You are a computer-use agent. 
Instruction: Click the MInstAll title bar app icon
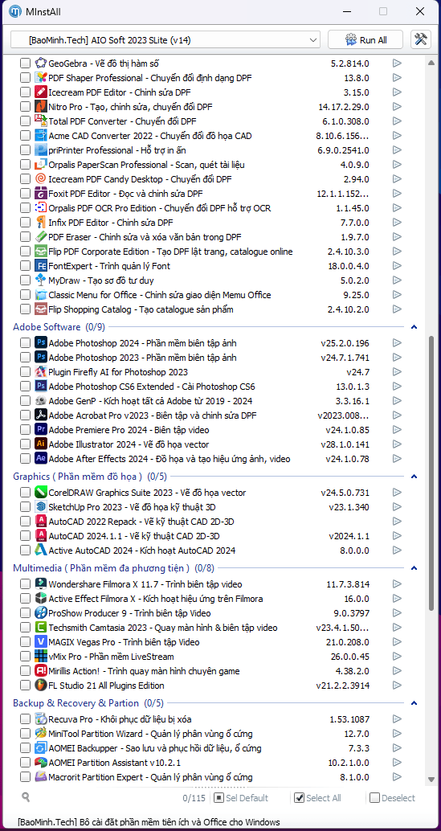15,11
